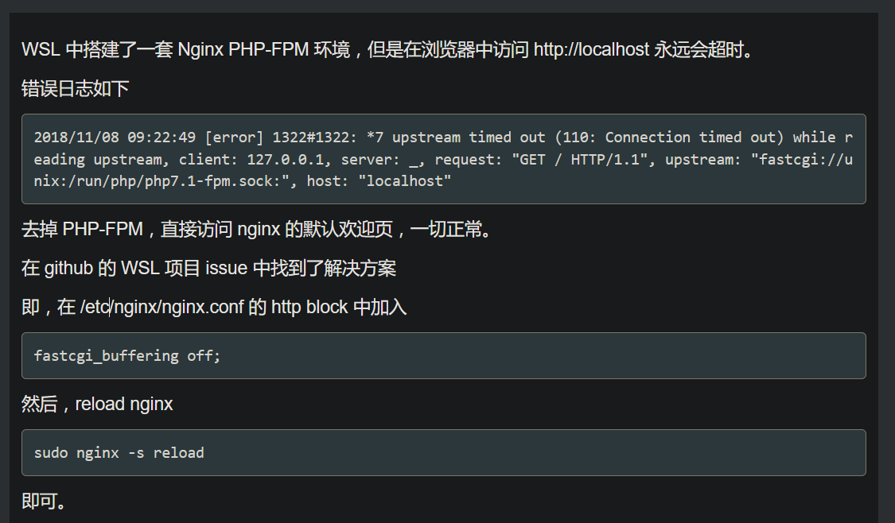Click the 错误日志如下 heading line
This screenshot has width=895, height=523.
(x=76, y=88)
